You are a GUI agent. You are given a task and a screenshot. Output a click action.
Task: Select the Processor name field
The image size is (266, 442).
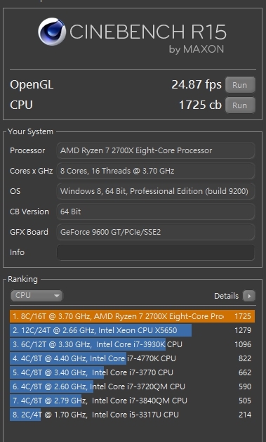pos(156,150)
